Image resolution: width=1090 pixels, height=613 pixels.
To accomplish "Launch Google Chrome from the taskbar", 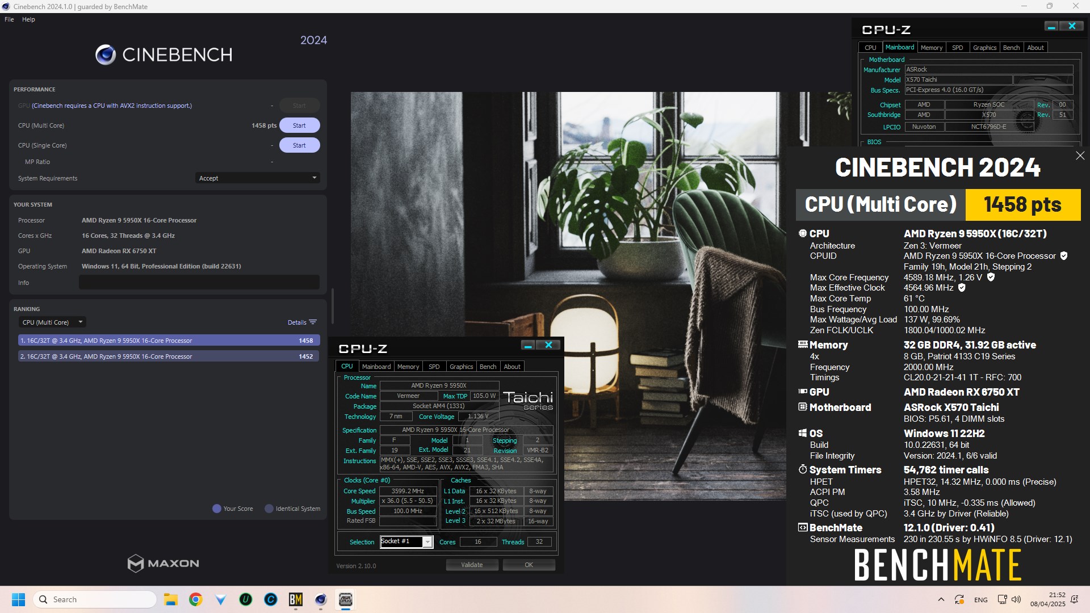I will tap(195, 599).
